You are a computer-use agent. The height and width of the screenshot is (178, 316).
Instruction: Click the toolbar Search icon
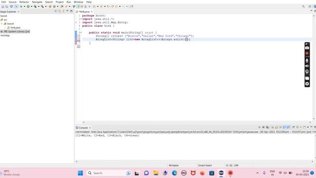pyautogui.click(x=66, y=6)
